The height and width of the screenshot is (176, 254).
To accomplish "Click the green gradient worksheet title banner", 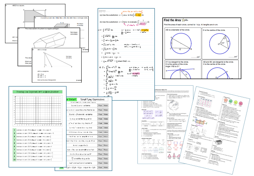I will [38, 92].
